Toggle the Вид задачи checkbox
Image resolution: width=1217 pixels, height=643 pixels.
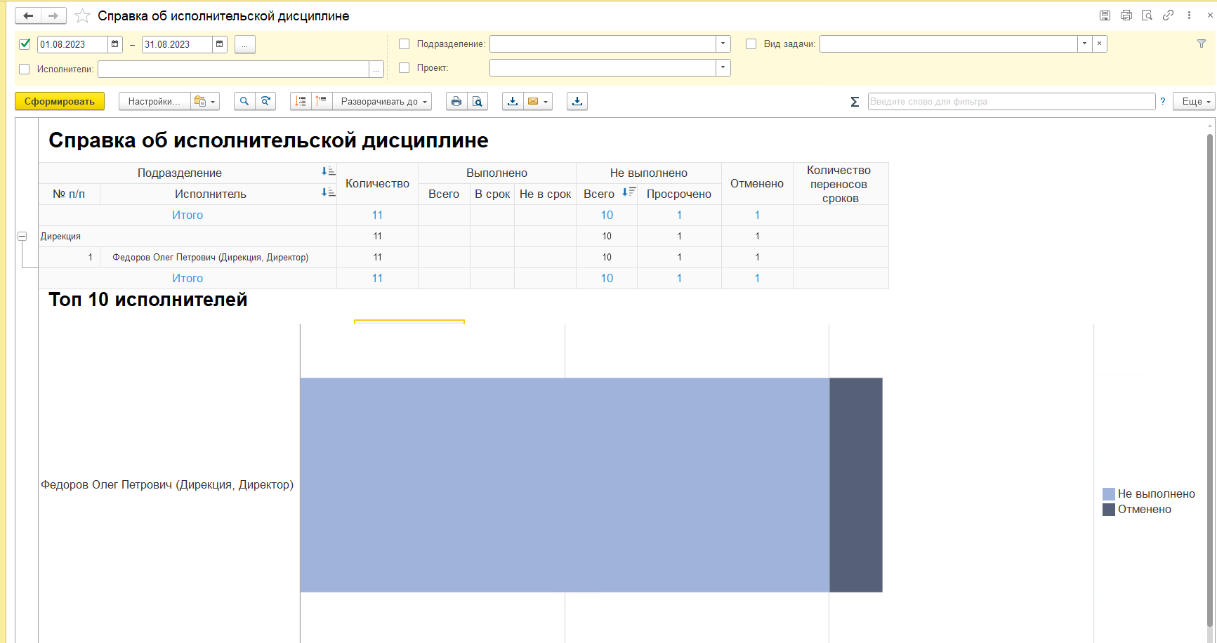[751, 44]
